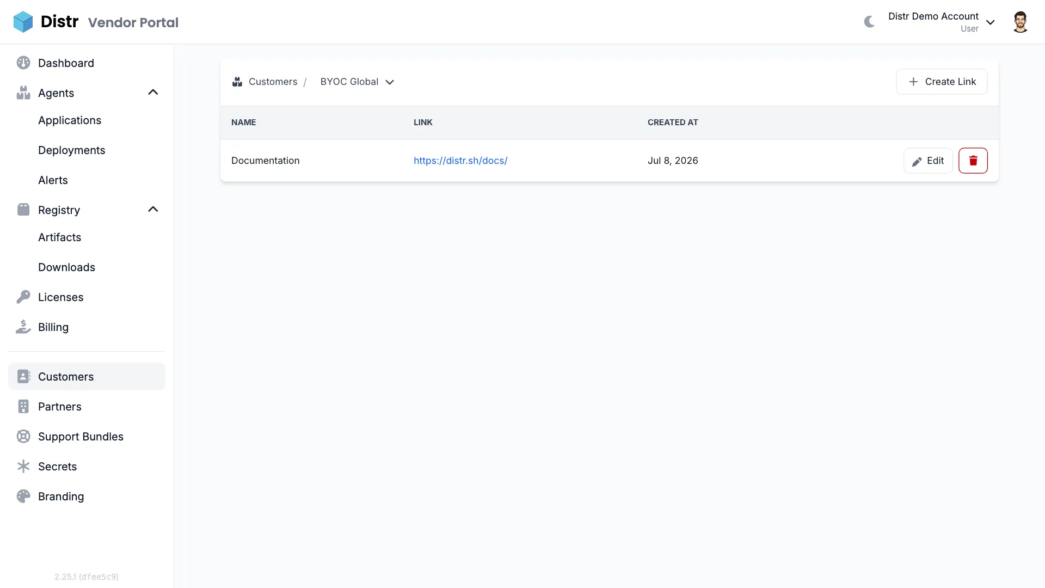
Task: Click the Documentation name cell
Action: click(266, 161)
